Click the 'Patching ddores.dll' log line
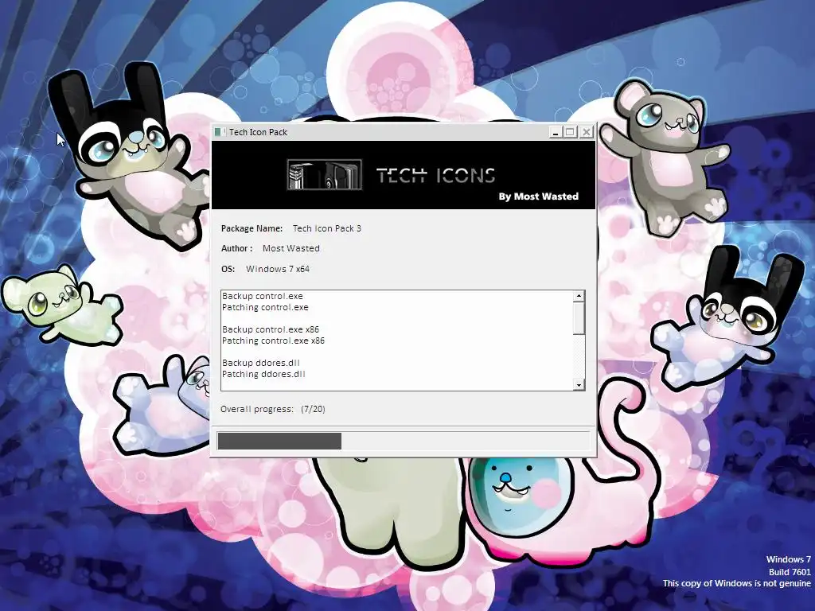This screenshot has height=611, width=815. [x=263, y=374]
